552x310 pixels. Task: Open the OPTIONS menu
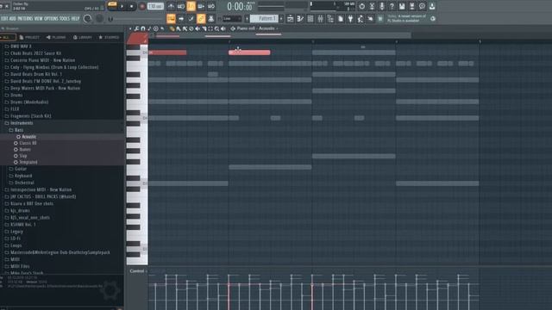51,19
